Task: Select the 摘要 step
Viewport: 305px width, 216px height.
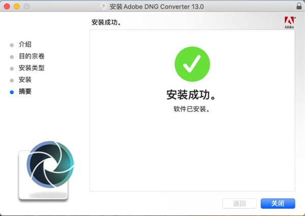Action: tap(25, 91)
